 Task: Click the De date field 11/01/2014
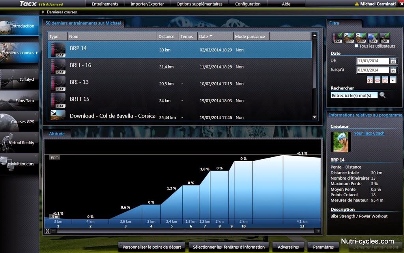coord(373,61)
